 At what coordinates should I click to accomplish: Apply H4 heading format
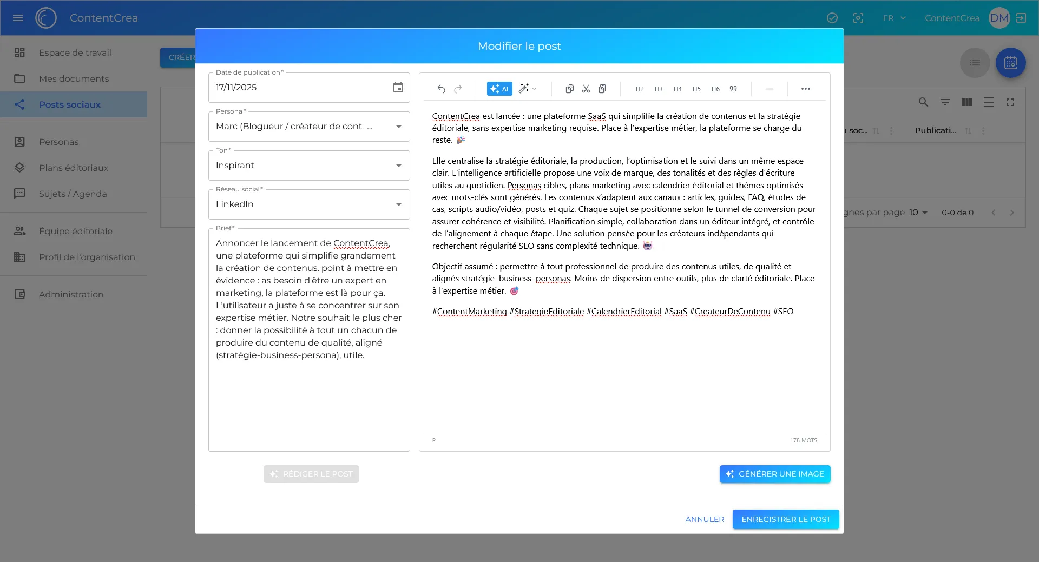pos(678,89)
